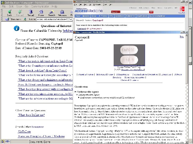Viewport: 193px width, 144px height.
Task: Click the Firefox icon in Captopril popup title bar
Action: click(x=74, y=32)
